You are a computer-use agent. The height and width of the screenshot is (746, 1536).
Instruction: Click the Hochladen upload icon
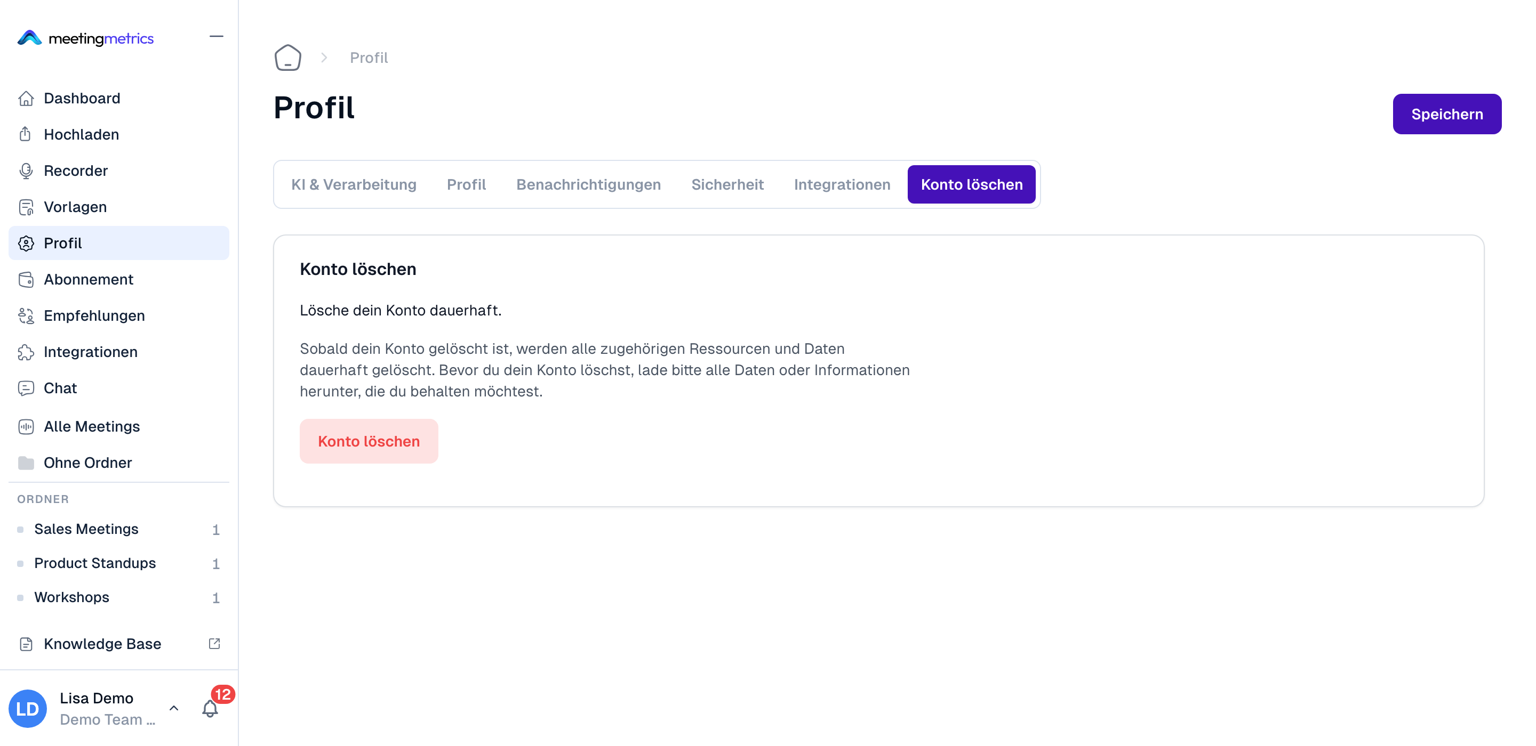(26, 135)
